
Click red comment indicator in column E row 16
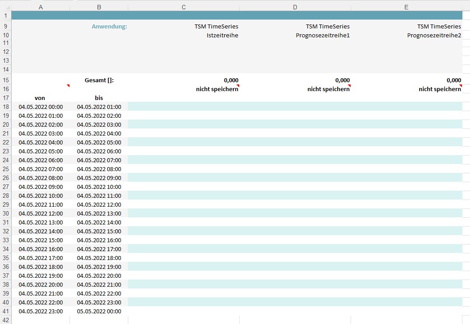coord(461,86)
